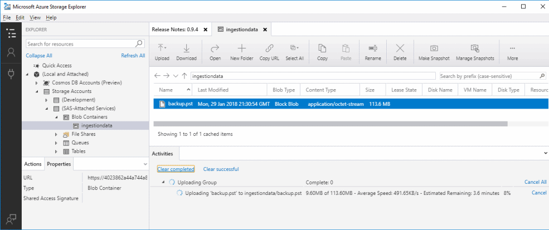Image resolution: width=549 pixels, height=230 pixels.
Task: Click Clear successful link
Action: 221,169
